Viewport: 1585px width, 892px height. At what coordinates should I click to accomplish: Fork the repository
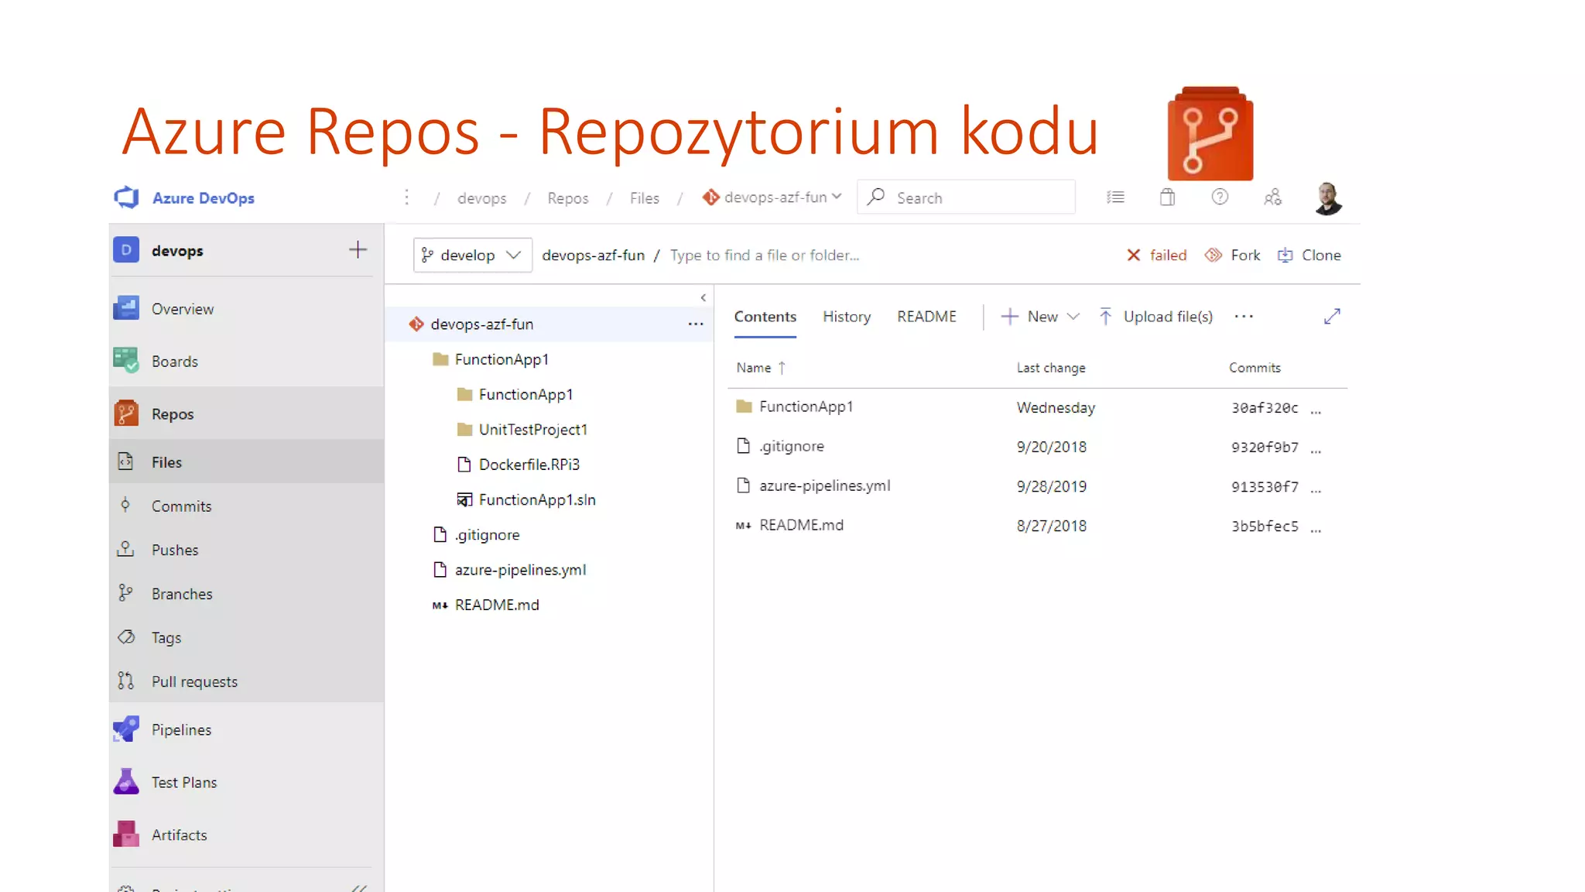tap(1232, 256)
